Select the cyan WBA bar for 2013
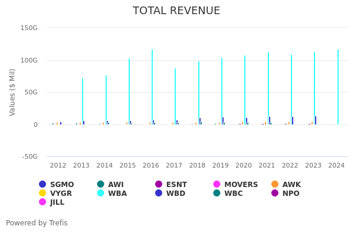 pyautogui.click(x=83, y=101)
